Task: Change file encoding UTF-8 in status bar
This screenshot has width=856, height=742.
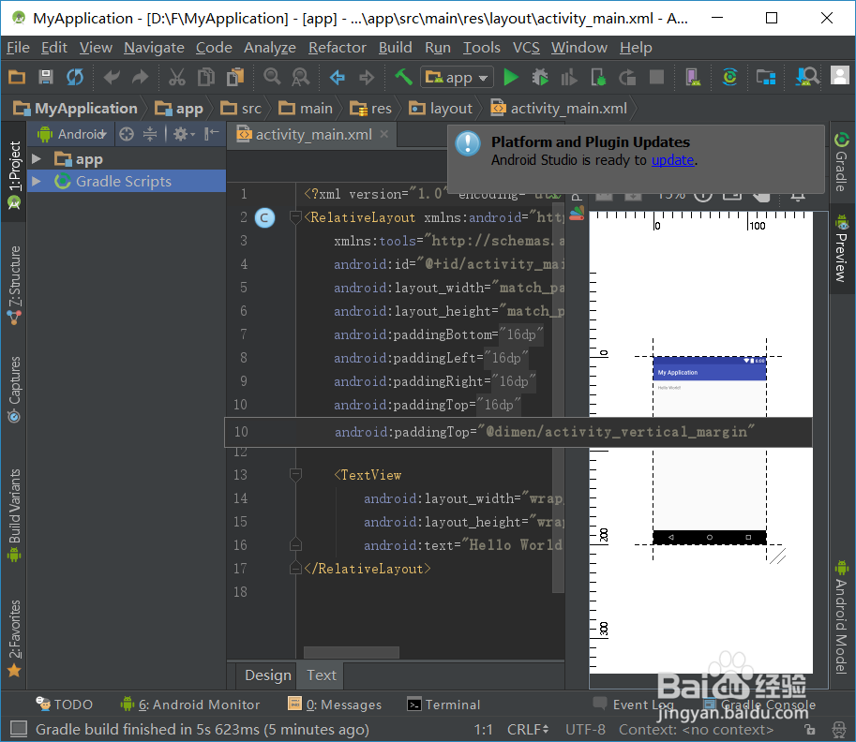Action: [585, 730]
